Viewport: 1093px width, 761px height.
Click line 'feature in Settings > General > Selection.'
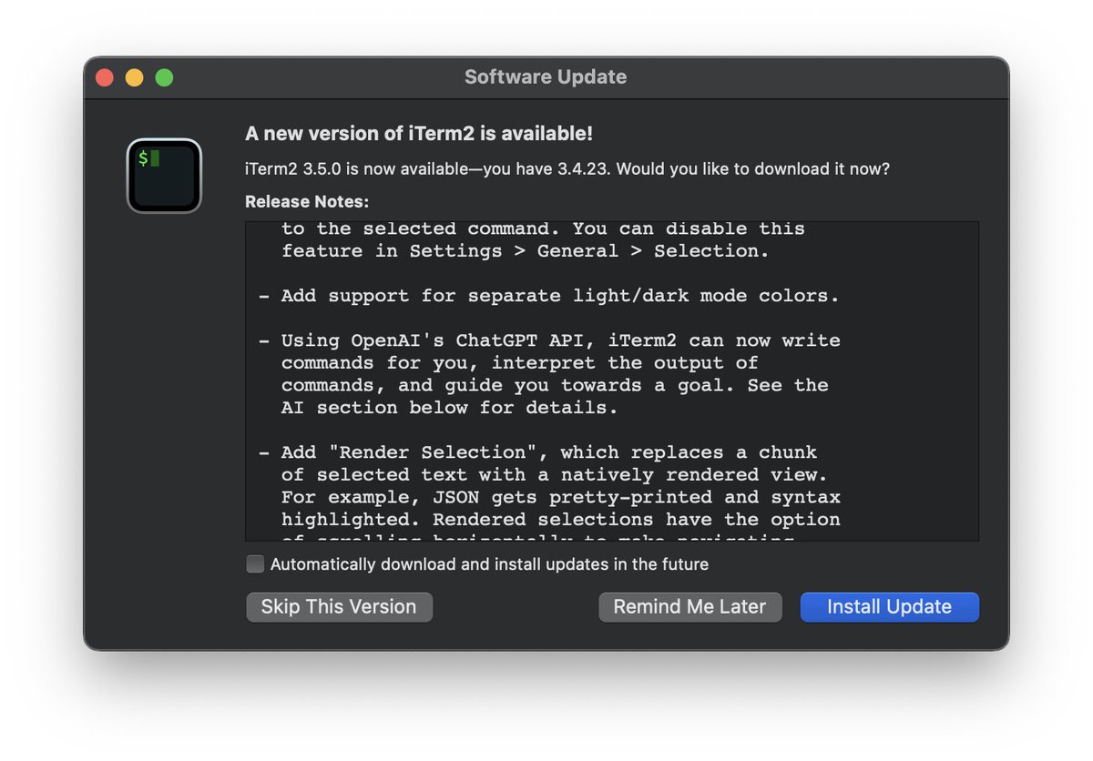tap(526, 251)
